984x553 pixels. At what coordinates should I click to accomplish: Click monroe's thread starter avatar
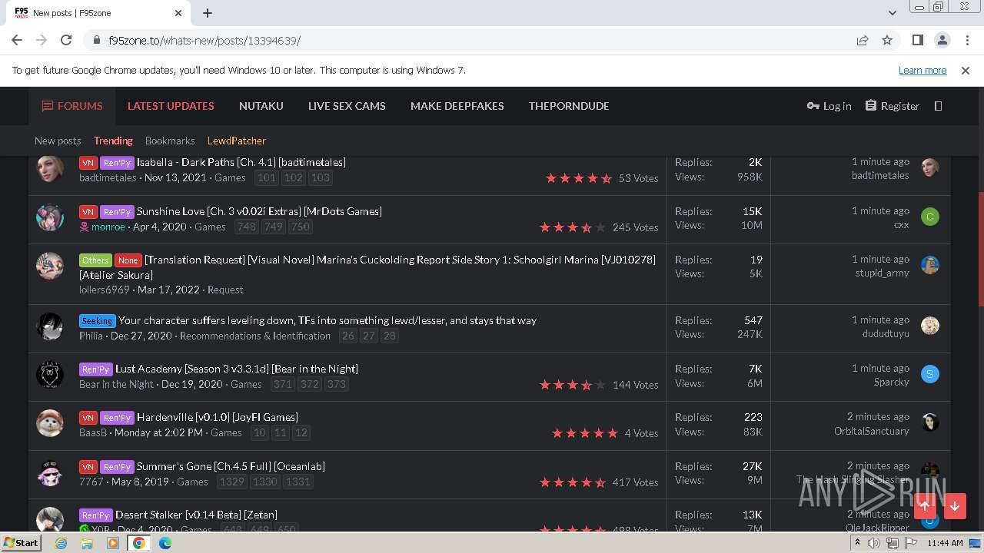pos(50,217)
